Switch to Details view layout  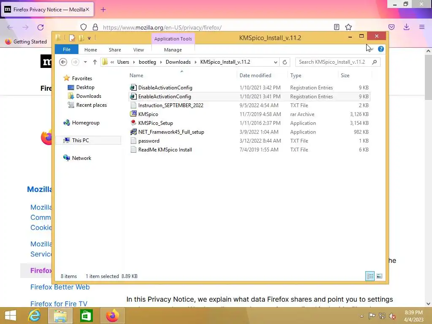click(370, 276)
